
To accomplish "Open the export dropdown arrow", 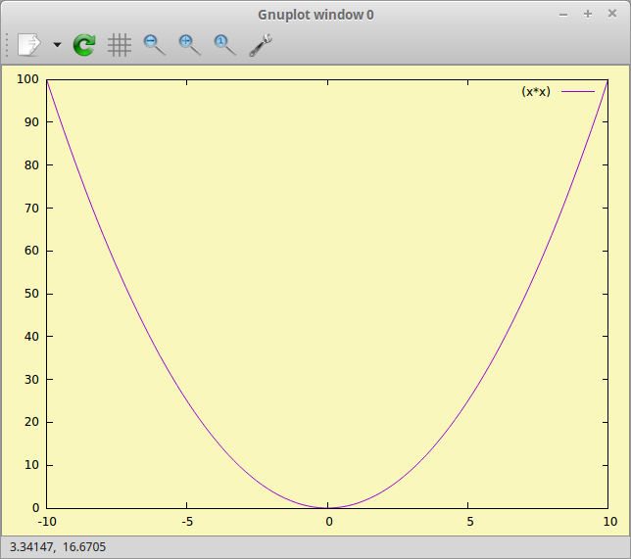I will point(57,45).
